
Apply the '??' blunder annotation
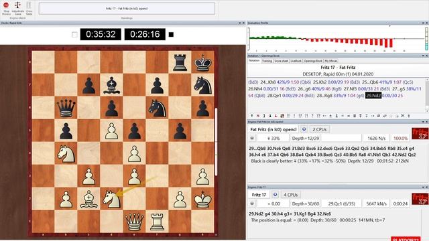click(318, 116)
